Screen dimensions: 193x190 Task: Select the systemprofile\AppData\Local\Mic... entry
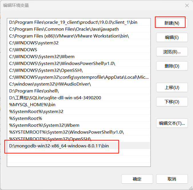[x=79, y=77]
